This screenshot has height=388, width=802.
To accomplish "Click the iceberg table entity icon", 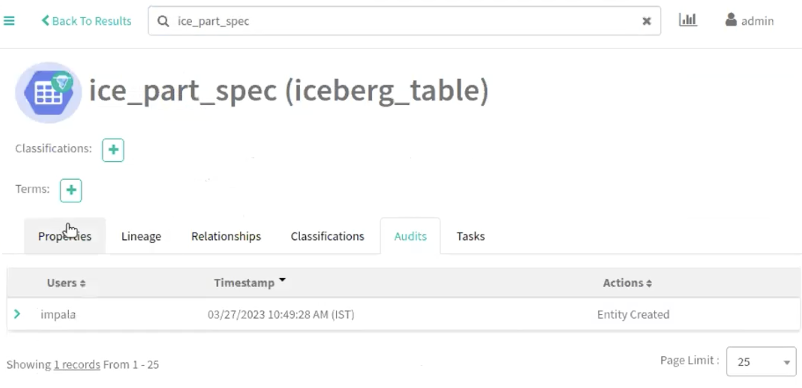I will [x=49, y=92].
